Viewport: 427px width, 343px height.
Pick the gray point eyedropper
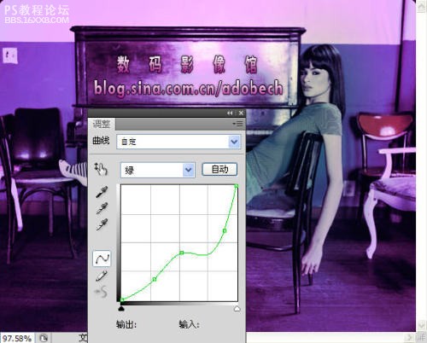click(x=102, y=208)
